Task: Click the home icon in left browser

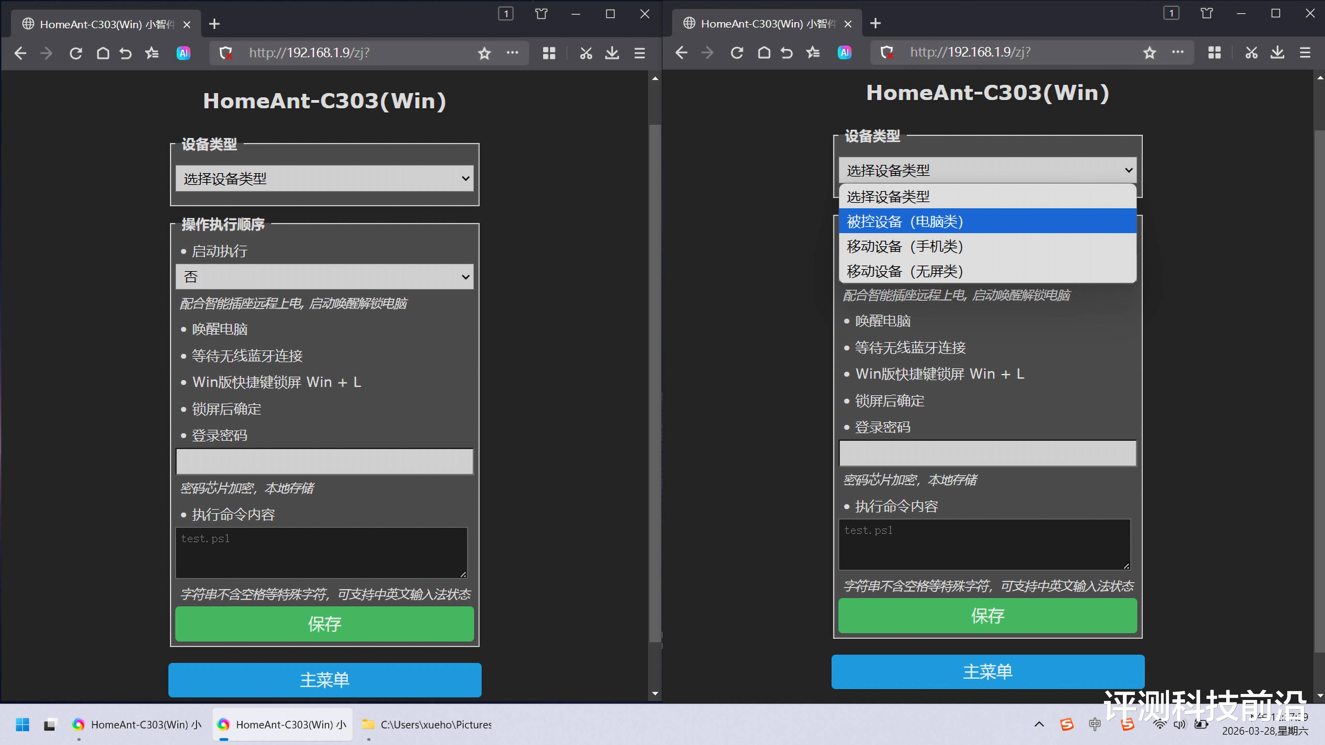Action: (x=103, y=53)
